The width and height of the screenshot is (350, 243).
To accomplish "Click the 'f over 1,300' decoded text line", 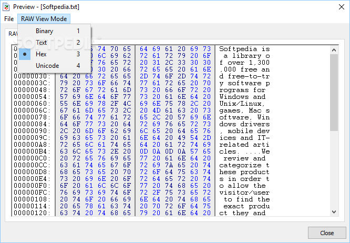I will click(x=245, y=63).
